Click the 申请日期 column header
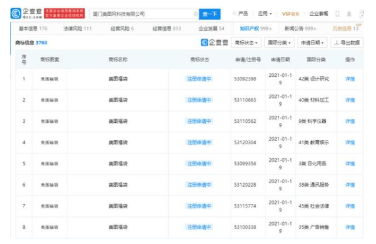376x244 pixels. click(x=280, y=60)
